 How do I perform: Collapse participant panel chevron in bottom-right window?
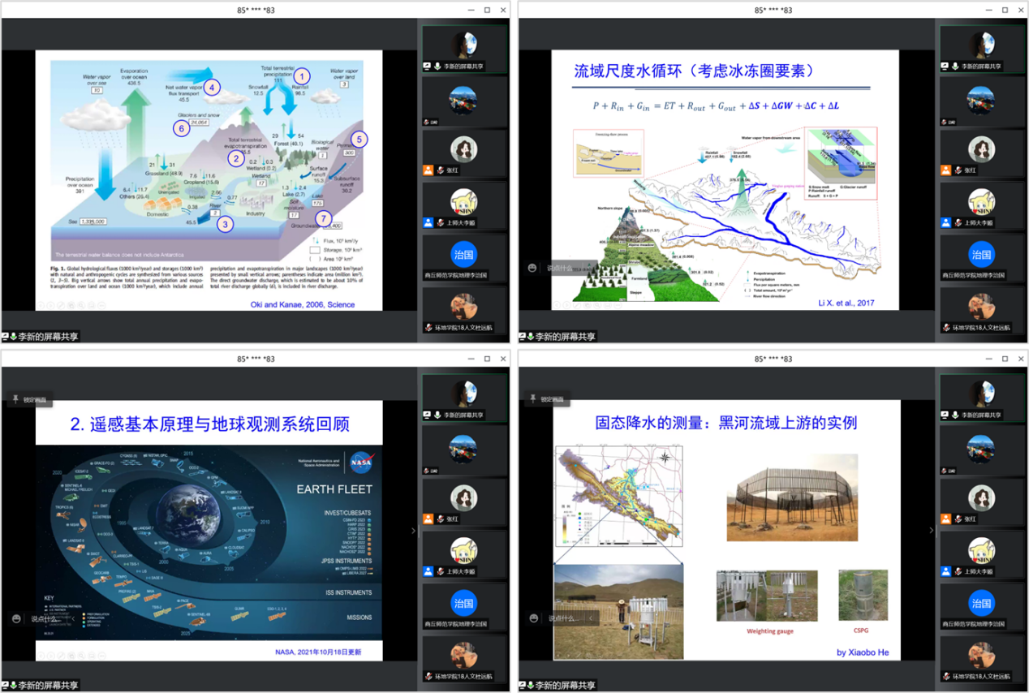click(931, 531)
